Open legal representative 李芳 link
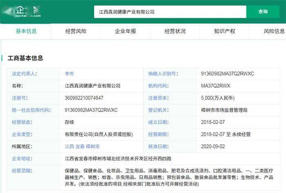 (x=69, y=74)
